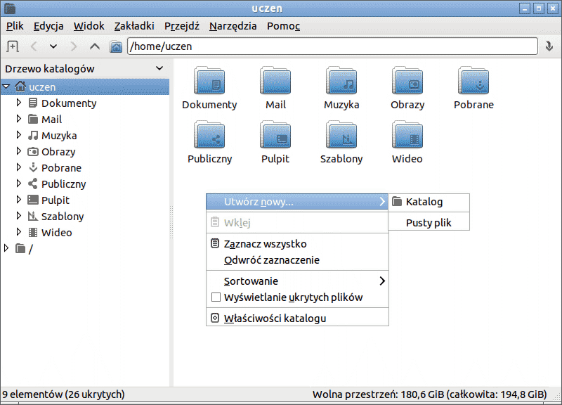Screen dimensions: 562x405
Task: Click the go arrow beside path bar
Action: point(549,46)
